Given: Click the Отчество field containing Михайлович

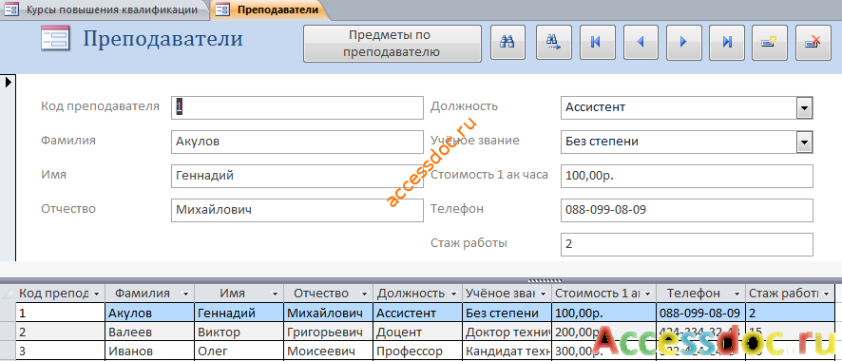Looking at the screenshot, I should pos(297,210).
